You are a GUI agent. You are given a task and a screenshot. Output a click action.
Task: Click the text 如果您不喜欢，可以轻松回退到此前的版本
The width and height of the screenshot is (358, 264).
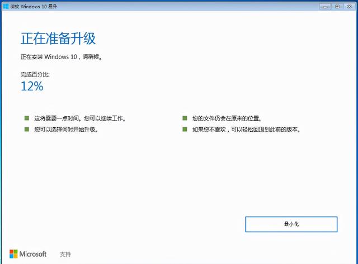click(246, 129)
